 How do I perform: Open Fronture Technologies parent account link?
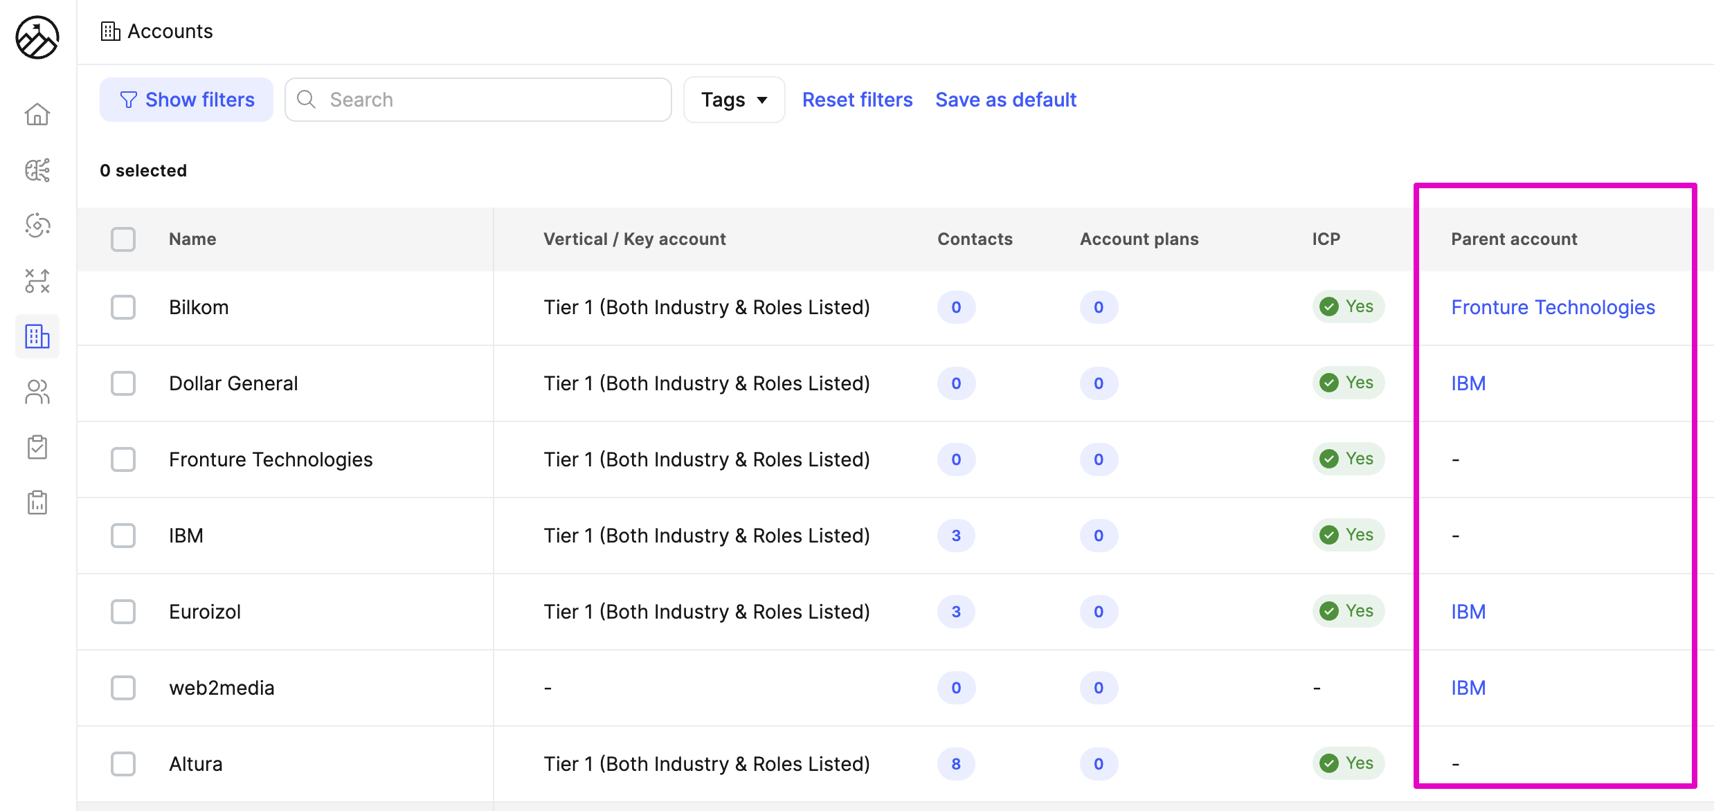(1553, 307)
